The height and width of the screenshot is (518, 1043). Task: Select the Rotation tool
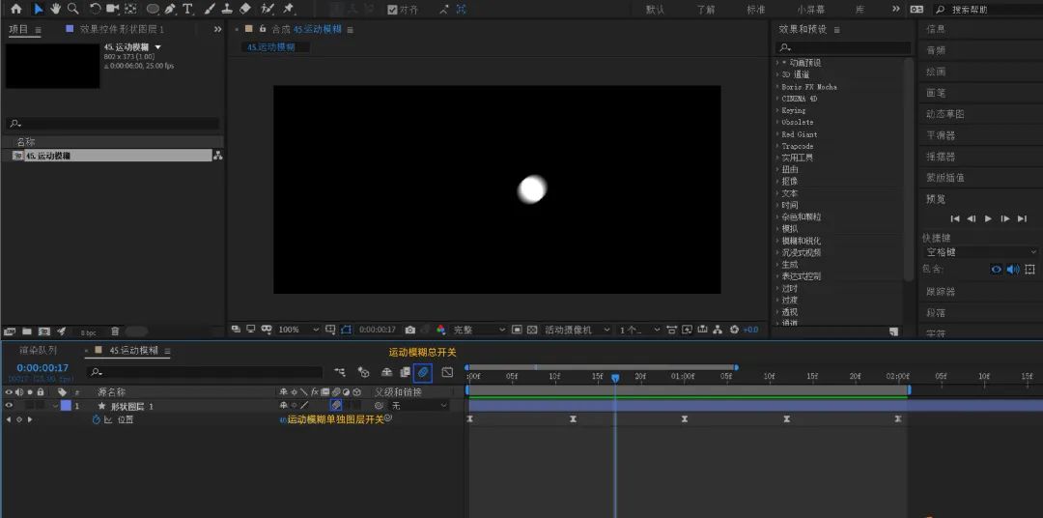click(95, 9)
